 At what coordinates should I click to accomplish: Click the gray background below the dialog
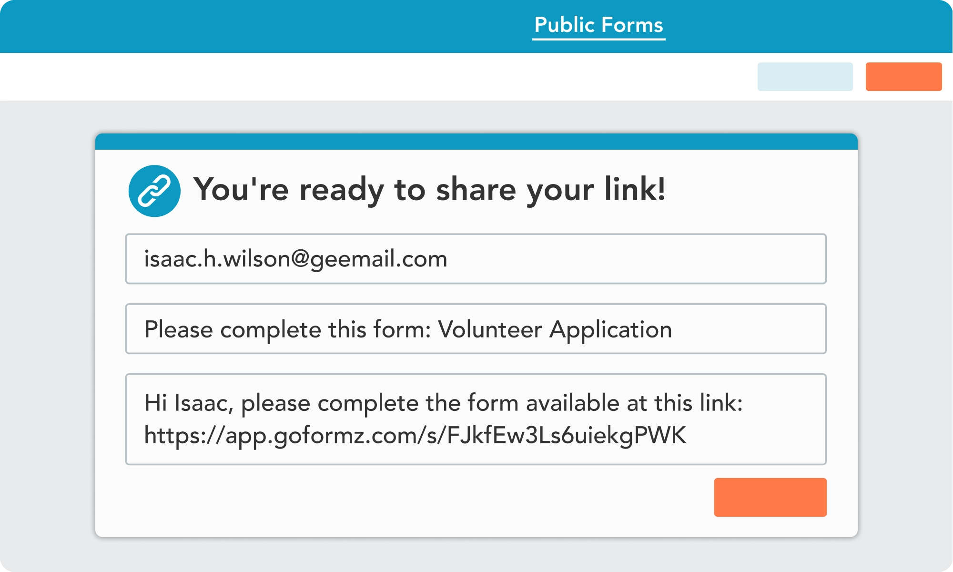476,555
